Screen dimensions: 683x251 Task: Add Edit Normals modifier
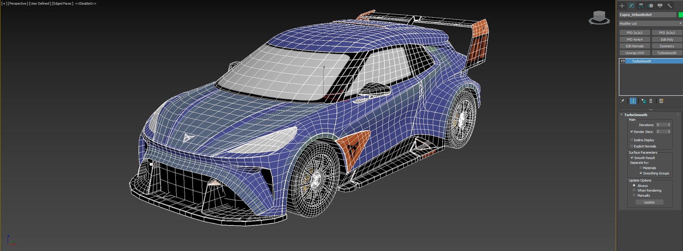point(635,46)
